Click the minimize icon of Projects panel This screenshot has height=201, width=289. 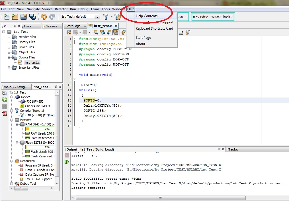pyautogui.click(x=15, y=26)
